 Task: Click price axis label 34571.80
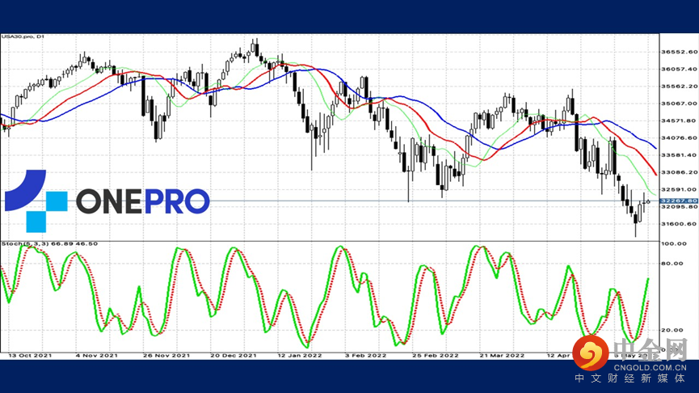pos(679,120)
